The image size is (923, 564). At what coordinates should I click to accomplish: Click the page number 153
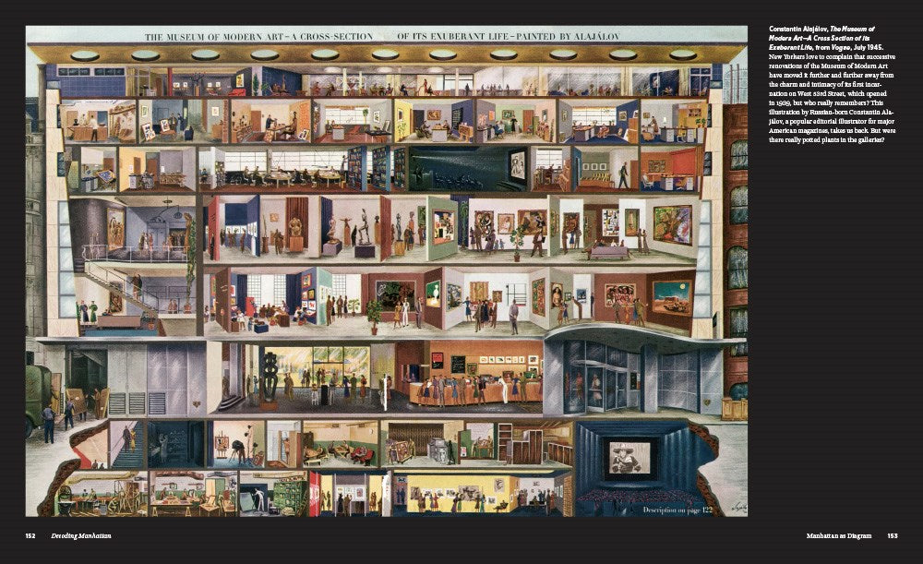click(x=892, y=536)
